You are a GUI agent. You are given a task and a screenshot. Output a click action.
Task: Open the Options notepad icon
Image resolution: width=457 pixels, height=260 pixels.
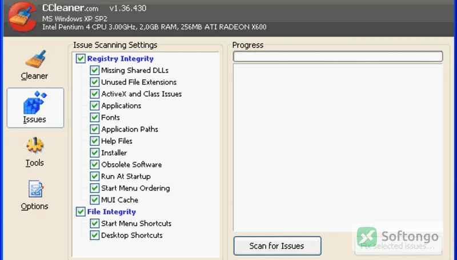(35, 189)
